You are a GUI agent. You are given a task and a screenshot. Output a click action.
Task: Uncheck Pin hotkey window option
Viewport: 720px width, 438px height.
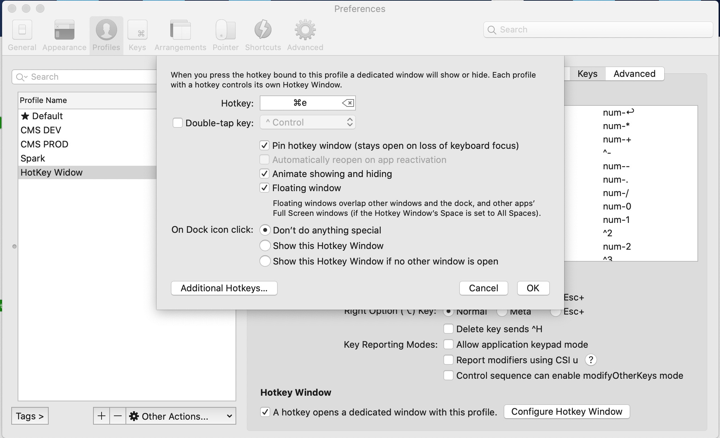[x=264, y=145]
